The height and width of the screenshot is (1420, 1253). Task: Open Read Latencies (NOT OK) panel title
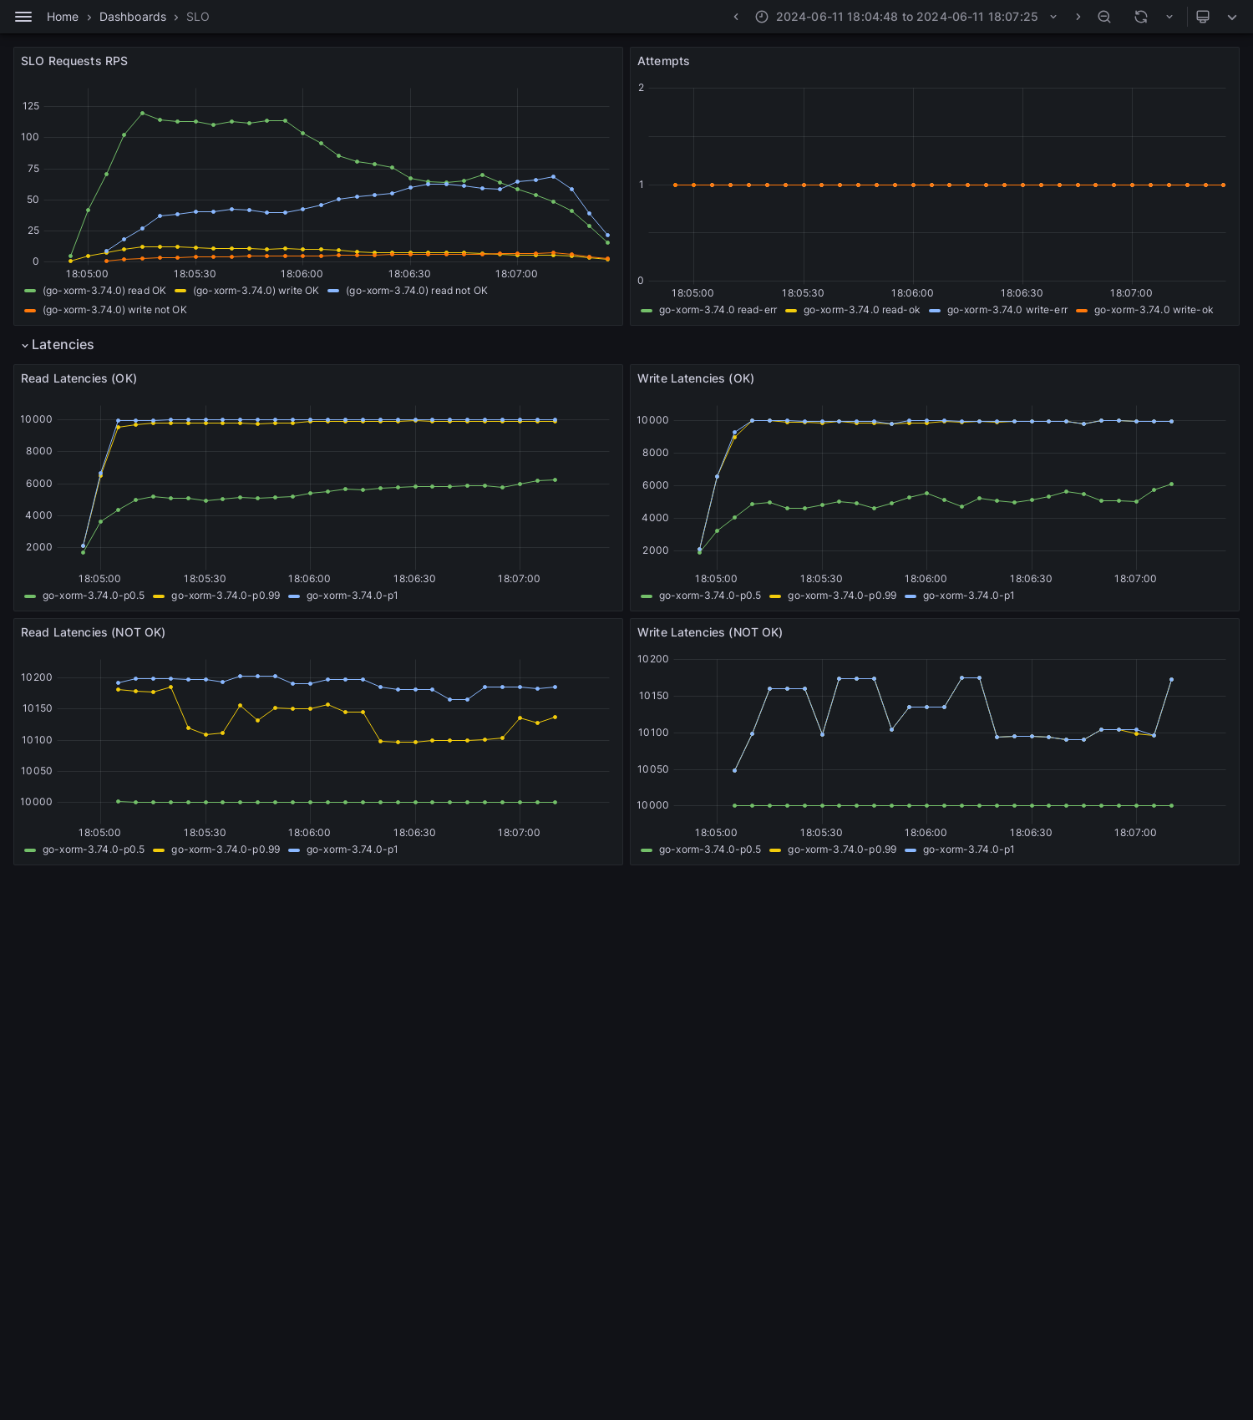pos(93,632)
